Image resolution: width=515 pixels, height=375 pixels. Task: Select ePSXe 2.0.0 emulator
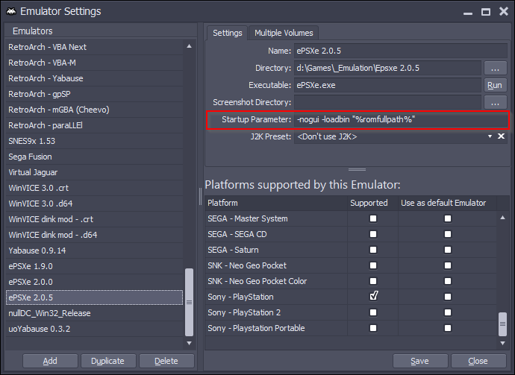coord(94,282)
